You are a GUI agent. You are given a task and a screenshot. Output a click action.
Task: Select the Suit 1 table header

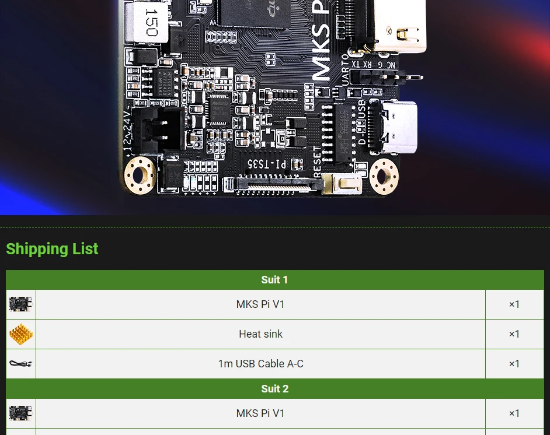(x=274, y=280)
